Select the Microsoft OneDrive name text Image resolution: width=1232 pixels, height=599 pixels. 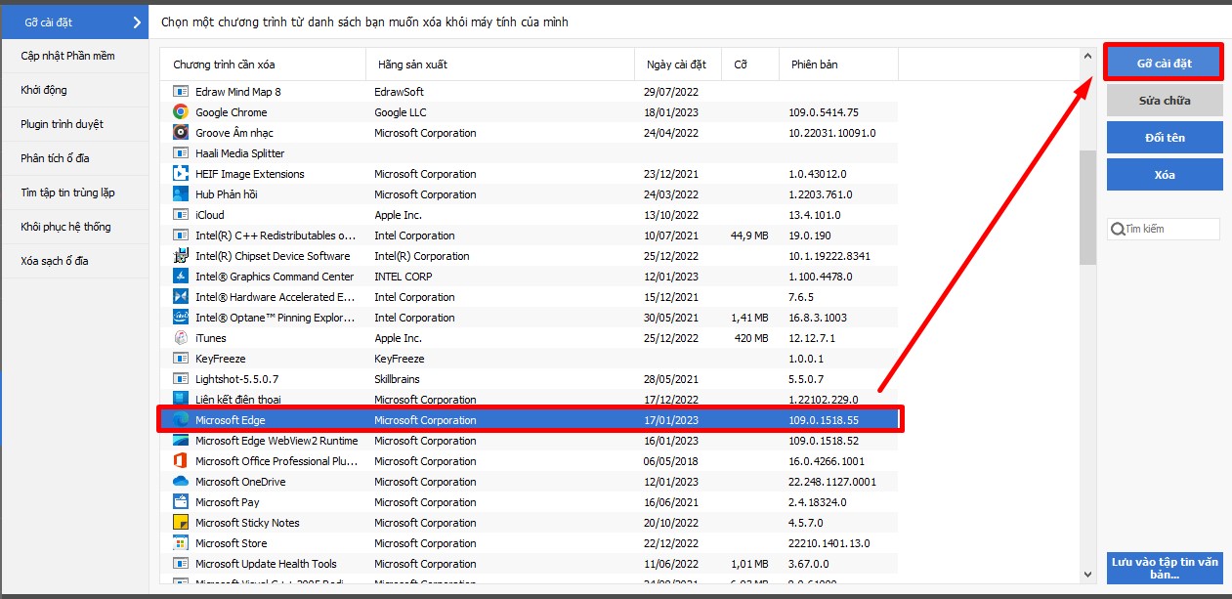coord(240,482)
